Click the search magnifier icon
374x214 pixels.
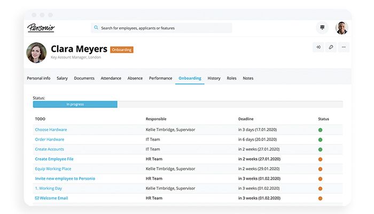(x=96, y=28)
